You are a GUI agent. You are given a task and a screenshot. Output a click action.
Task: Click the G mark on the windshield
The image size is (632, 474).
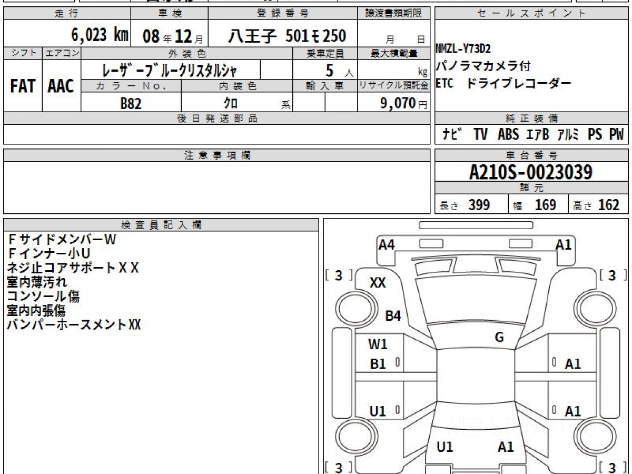point(499,338)
